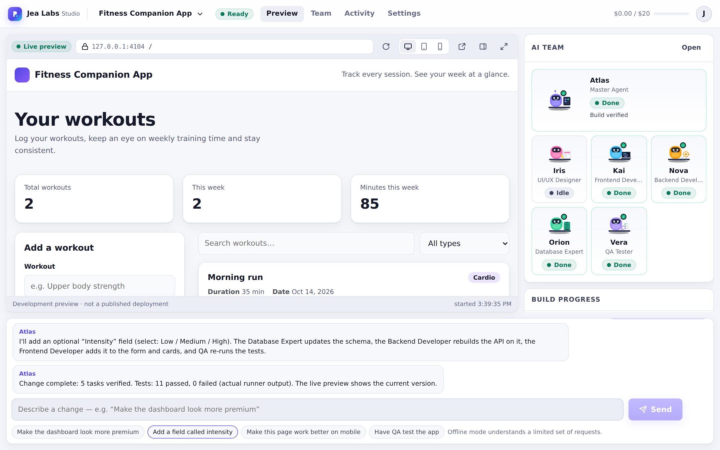
Task: Click the Workout name input field
Action: click(x=100, y=286)
